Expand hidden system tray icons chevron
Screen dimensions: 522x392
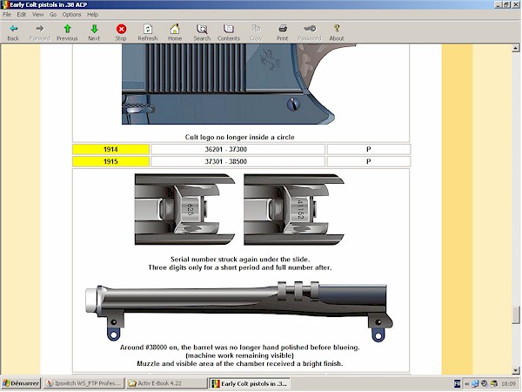pyautogui.click(x=466, y=384)
